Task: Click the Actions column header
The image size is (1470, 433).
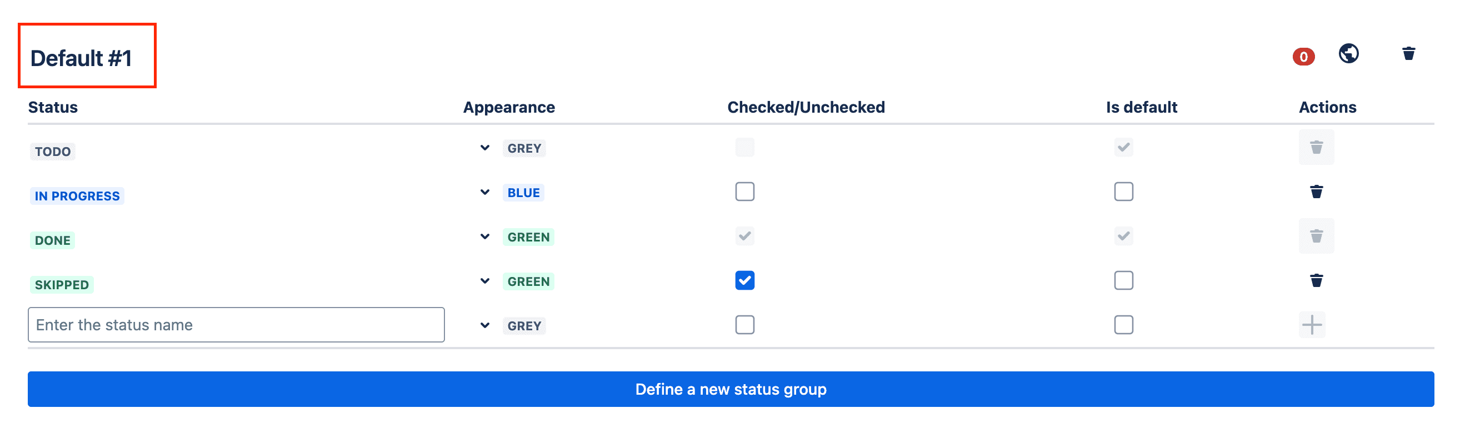Action: (x=1327, y=107)
